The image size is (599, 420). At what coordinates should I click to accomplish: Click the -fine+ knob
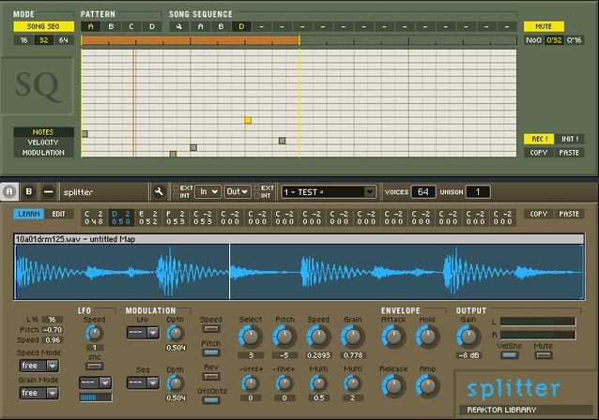[284, 383]
